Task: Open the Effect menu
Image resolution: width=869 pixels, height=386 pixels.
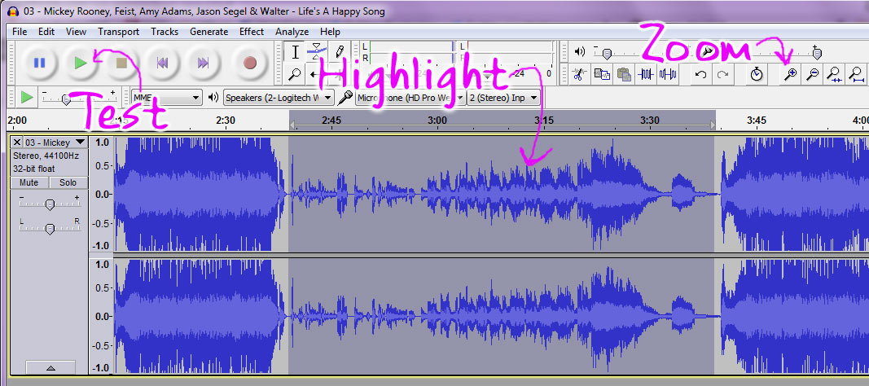Action: (x=252, y=32)
